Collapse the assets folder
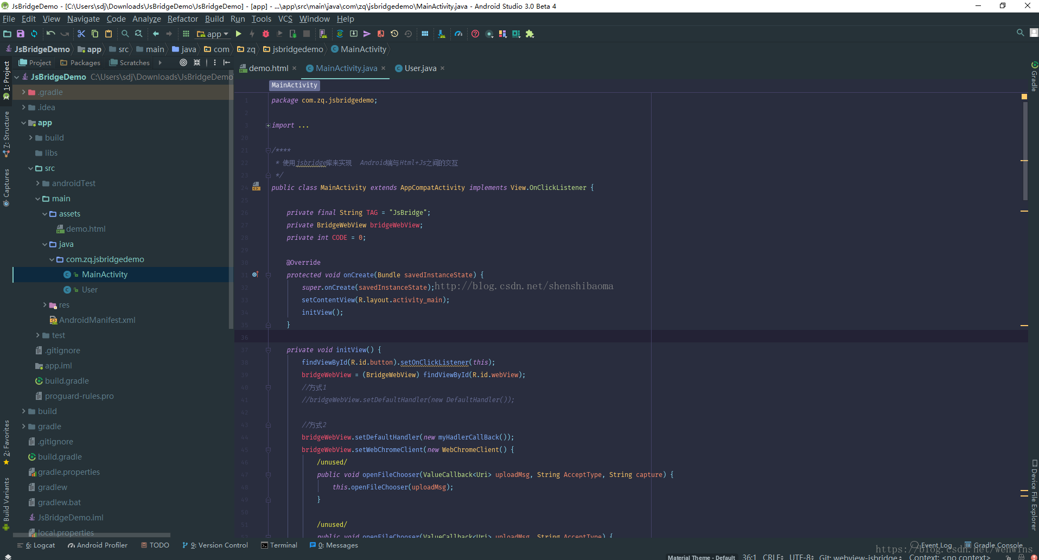Image resolution: width=1039 pixels, height=560 pixels. pyautogui.click(x=45, y=214)
